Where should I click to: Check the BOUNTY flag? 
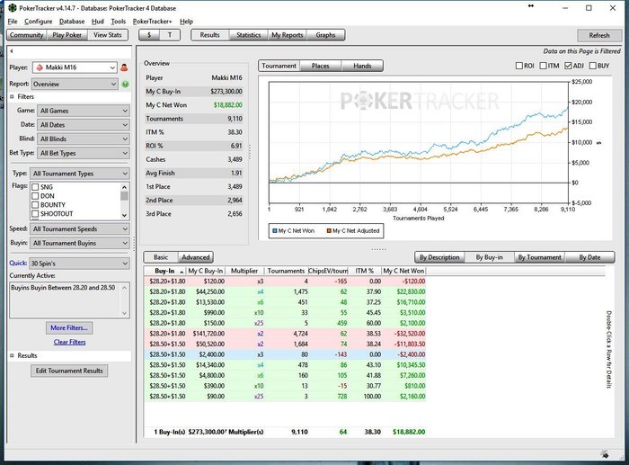[x=35, y=205]
